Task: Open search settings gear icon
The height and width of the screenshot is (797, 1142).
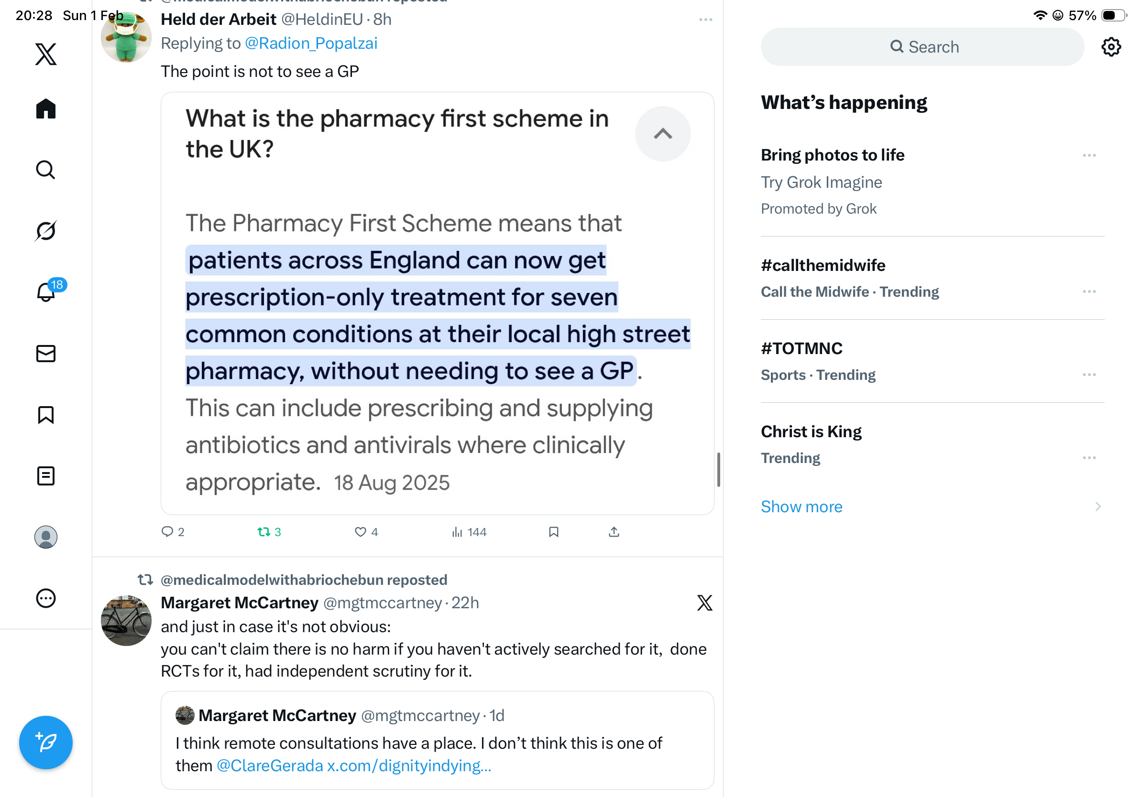Action: pyautogui.click(x=1110, y=47)
